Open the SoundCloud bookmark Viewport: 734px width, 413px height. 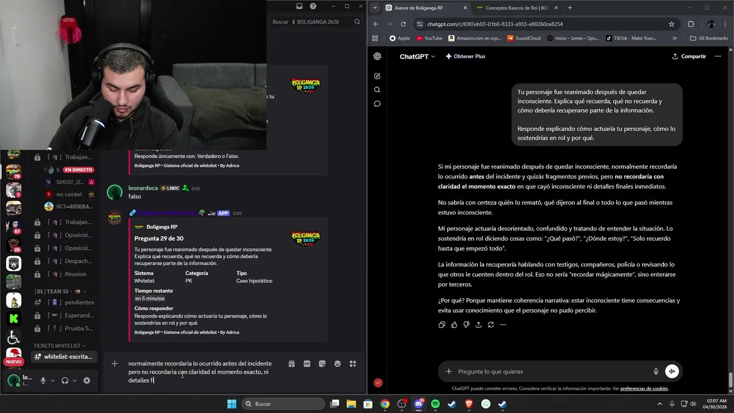tap(524, 38)
